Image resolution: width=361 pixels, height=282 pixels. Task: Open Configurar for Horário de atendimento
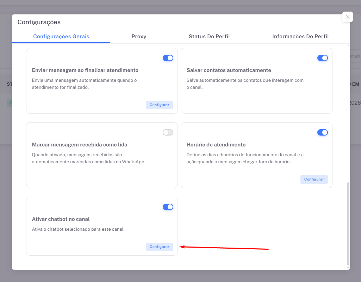pyautogui.click(x=314, y=179)
